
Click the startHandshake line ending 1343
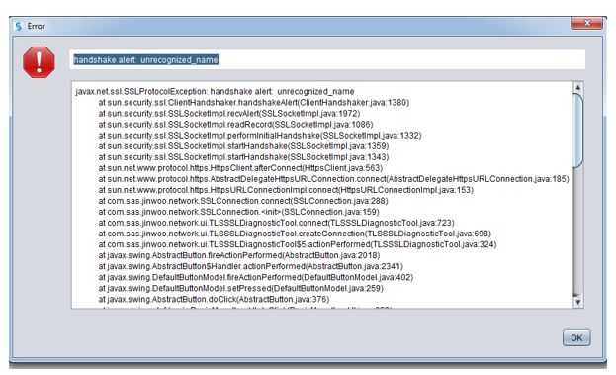(x=243, y=157)
